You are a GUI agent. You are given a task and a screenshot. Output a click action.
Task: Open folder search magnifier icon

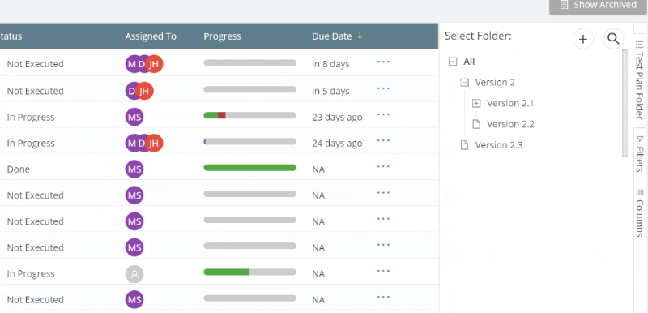pos(614,39)
